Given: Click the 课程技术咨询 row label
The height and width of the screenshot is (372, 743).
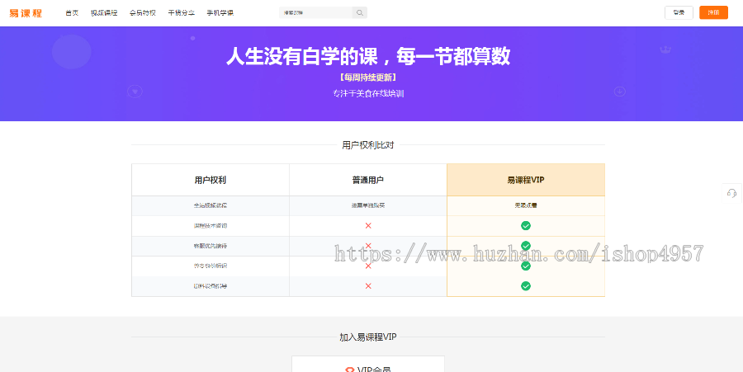Looking at the screenshot, I should click(211, 226).
